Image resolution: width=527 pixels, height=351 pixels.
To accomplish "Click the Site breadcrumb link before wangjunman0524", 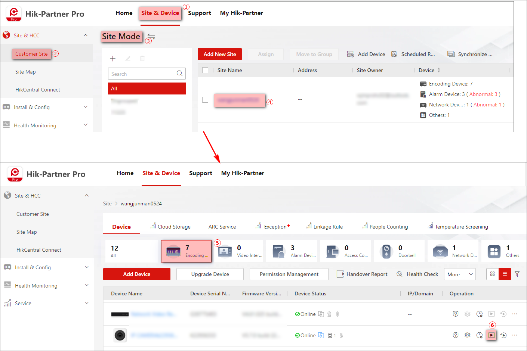I will coord(107,204).
